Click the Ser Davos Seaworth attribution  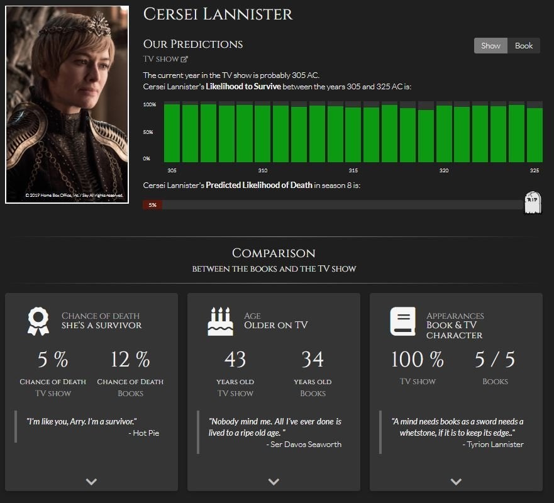[x=304, y=445]
